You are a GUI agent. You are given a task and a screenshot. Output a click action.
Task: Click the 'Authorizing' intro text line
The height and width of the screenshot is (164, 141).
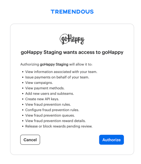[x=57, y=64]
